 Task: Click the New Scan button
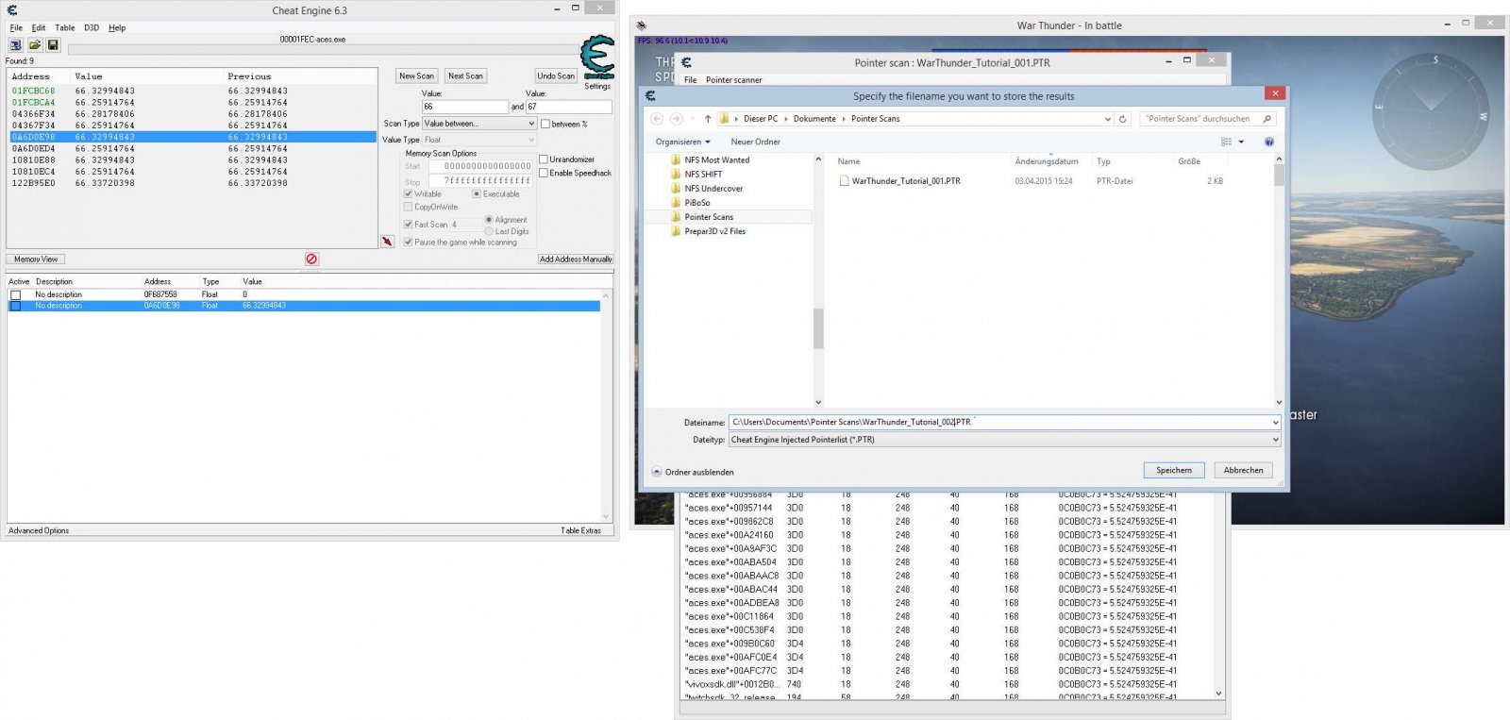point(416,75)
